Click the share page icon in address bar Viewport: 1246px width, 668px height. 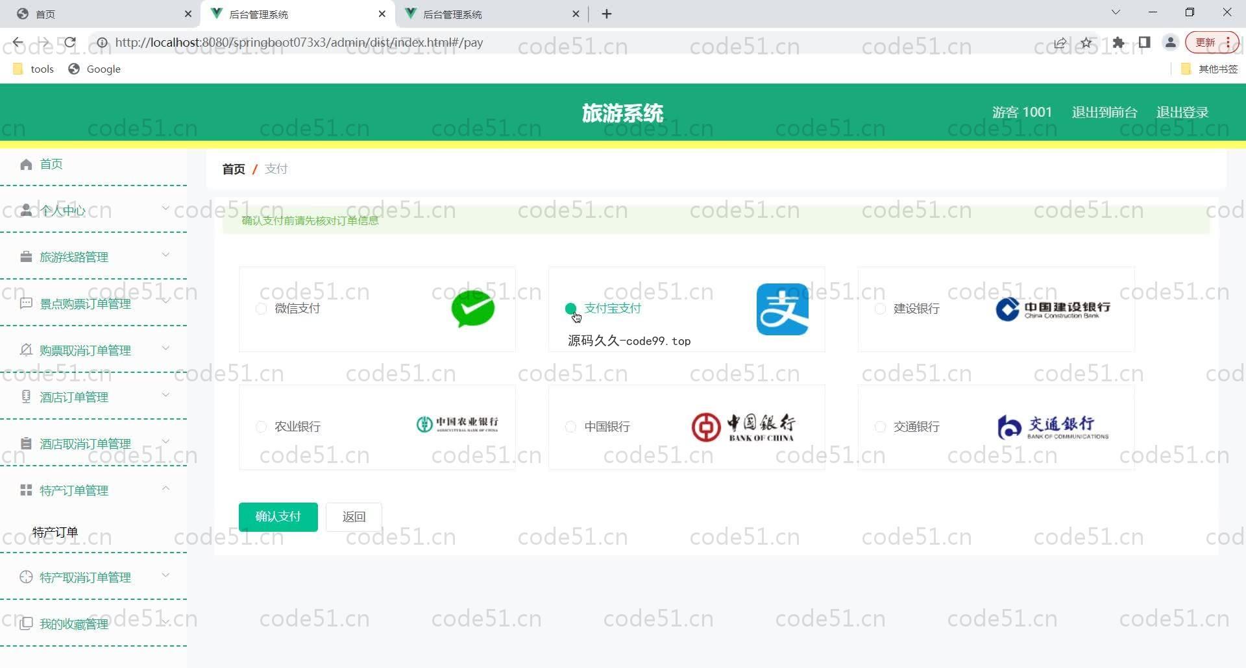point(1060,43)
